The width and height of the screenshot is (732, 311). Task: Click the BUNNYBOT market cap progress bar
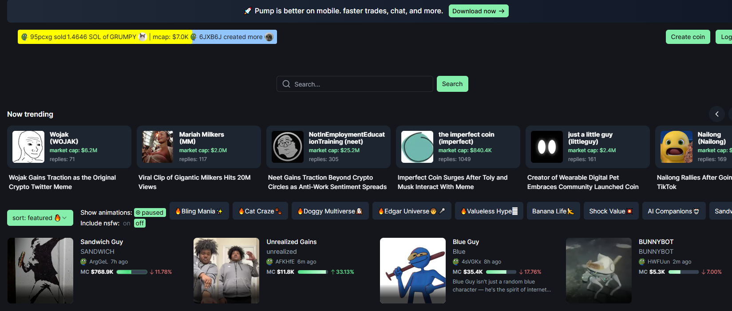point(684,272)
